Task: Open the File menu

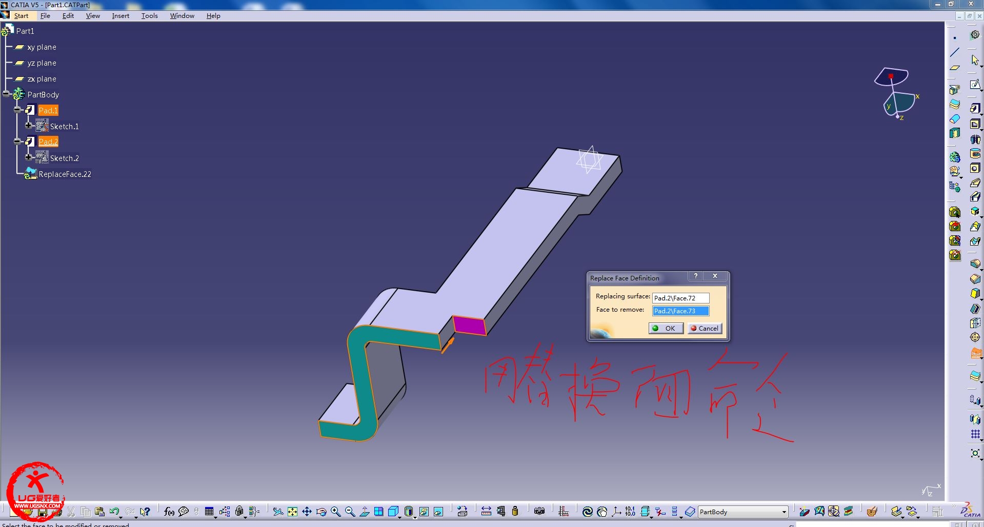Action: [x=45, y=16]
